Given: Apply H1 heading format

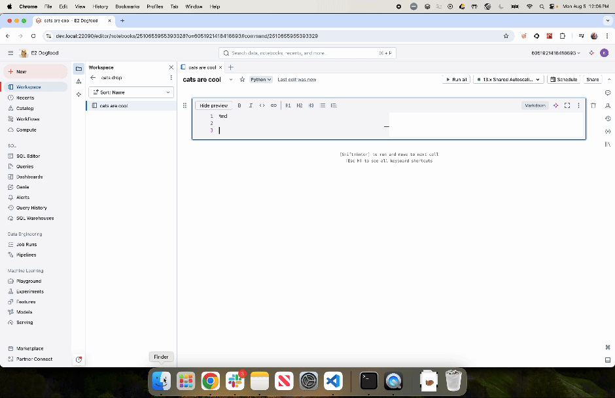Looking at the screenshot, I should tap(288, 105).
